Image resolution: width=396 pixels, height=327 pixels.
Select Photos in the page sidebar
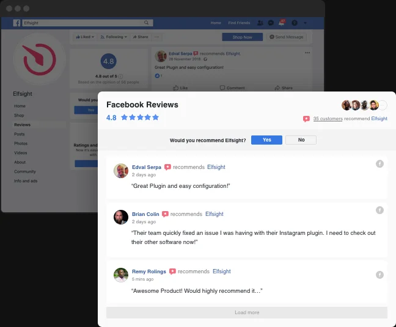21,143
